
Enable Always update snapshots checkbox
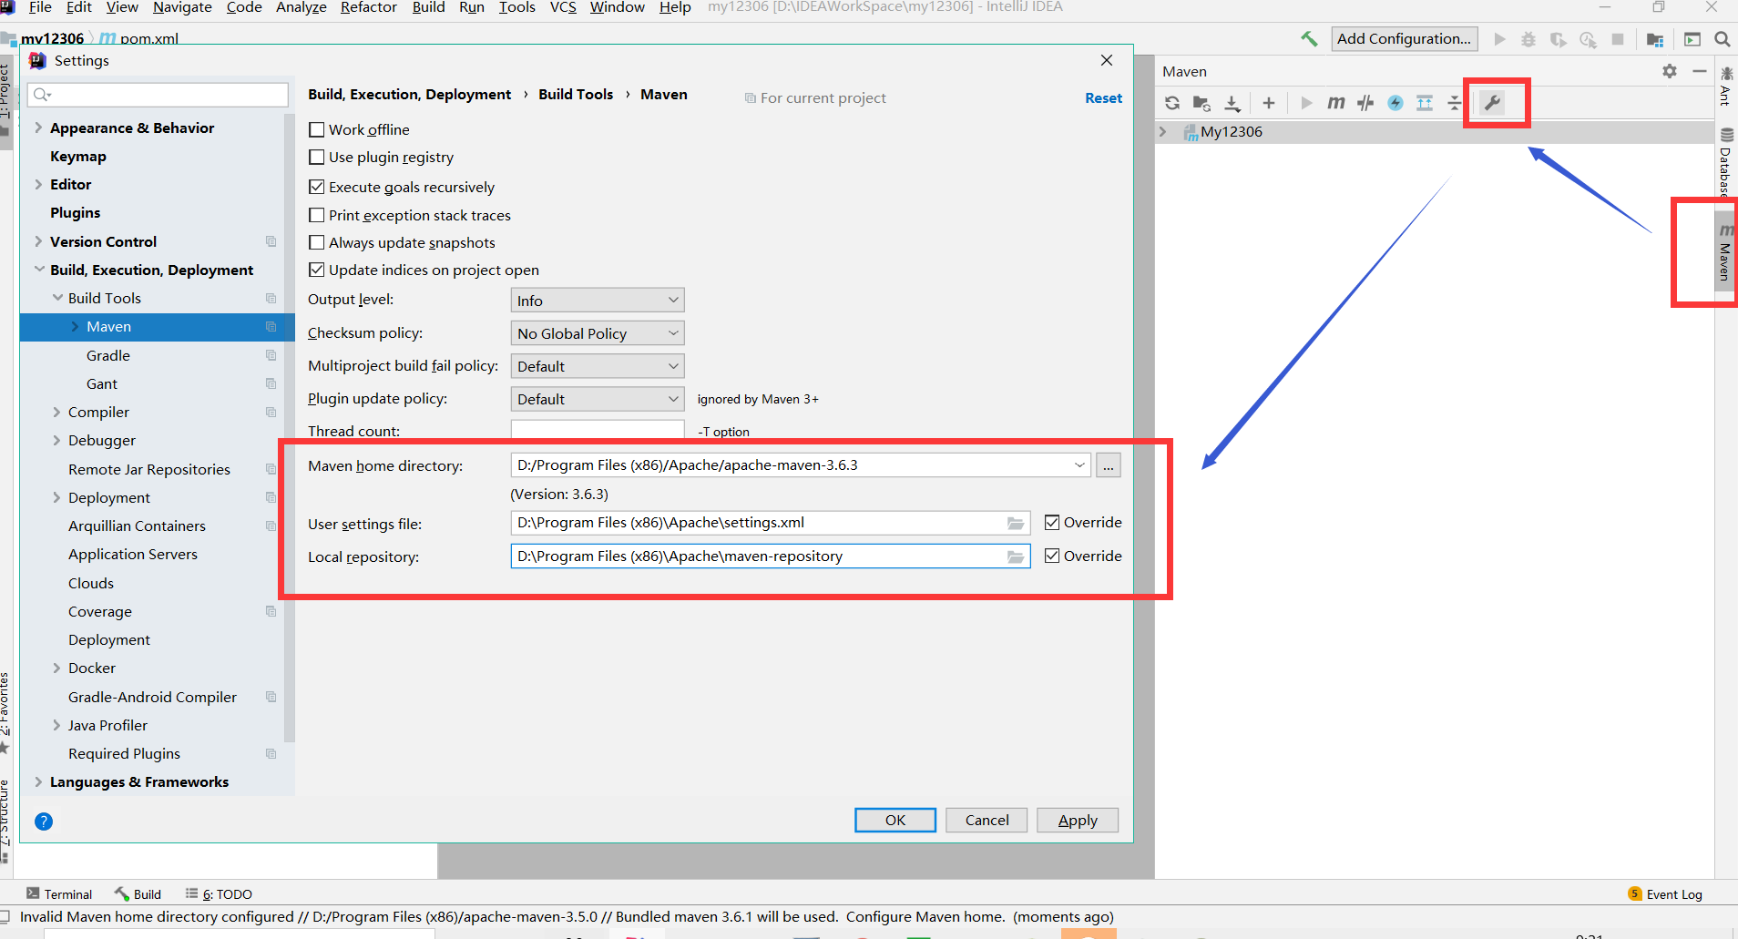[x=317, y=242]
